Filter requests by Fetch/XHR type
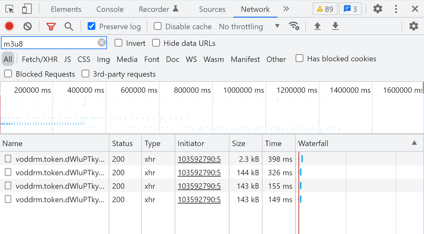The width and height of the screenshot is (424, 234). click(40, 59)
